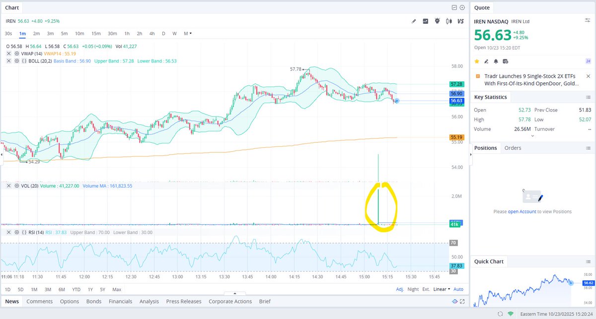This screenshot has width=596, height=319.
Task: Open Quick Chart list menu icon
Action: [588, 261]
